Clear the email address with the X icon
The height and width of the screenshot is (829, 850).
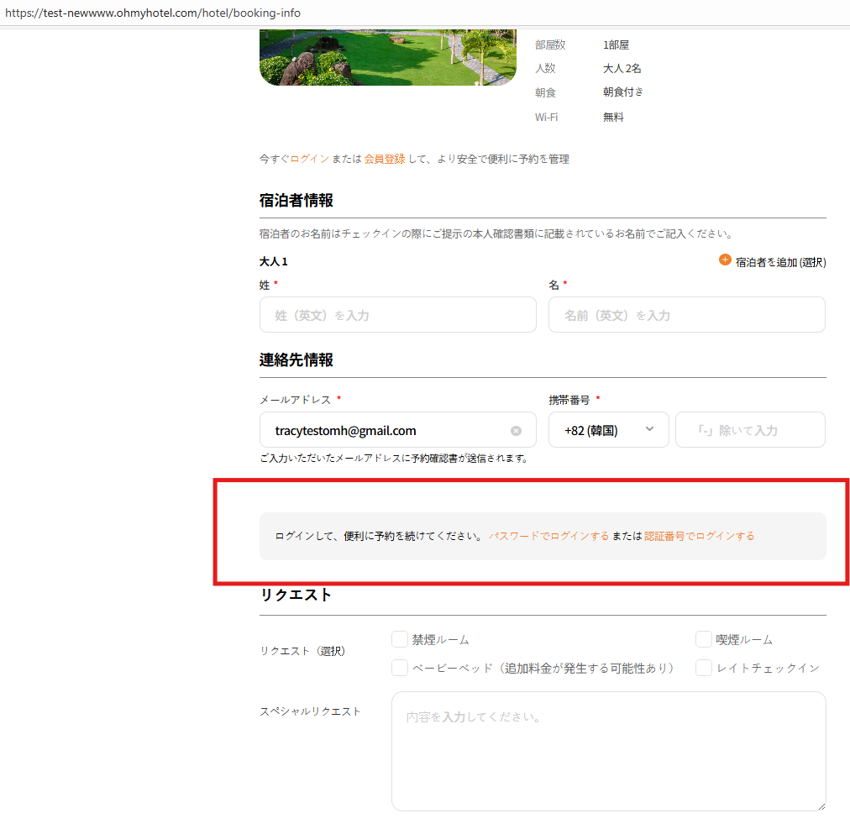pos(516,431)
